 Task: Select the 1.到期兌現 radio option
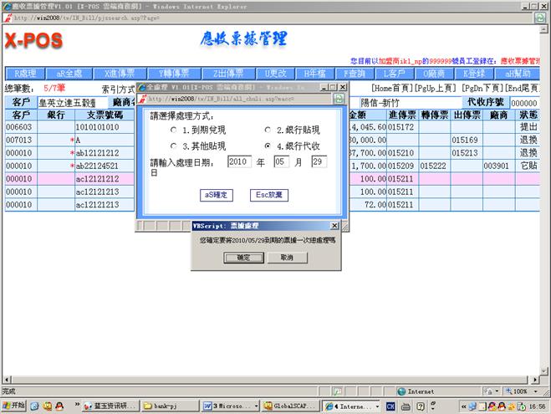tap(173, 131)
